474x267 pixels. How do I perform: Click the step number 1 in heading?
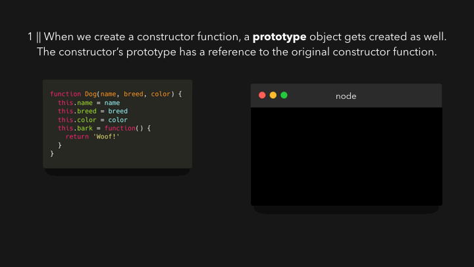[30, 37]
